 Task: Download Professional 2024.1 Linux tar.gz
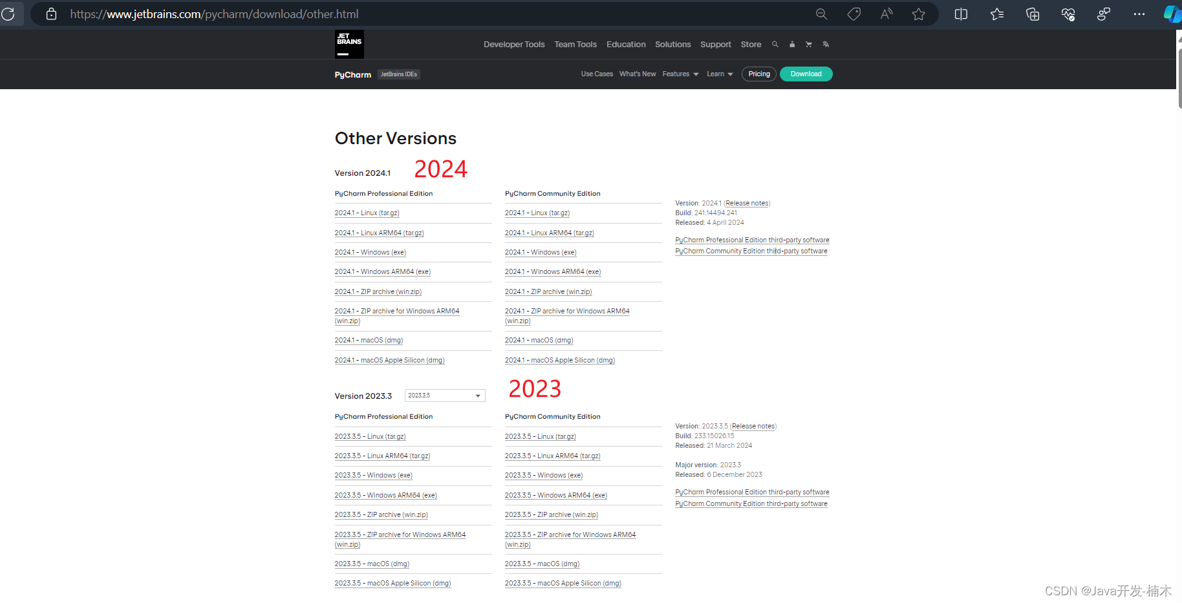367,213
